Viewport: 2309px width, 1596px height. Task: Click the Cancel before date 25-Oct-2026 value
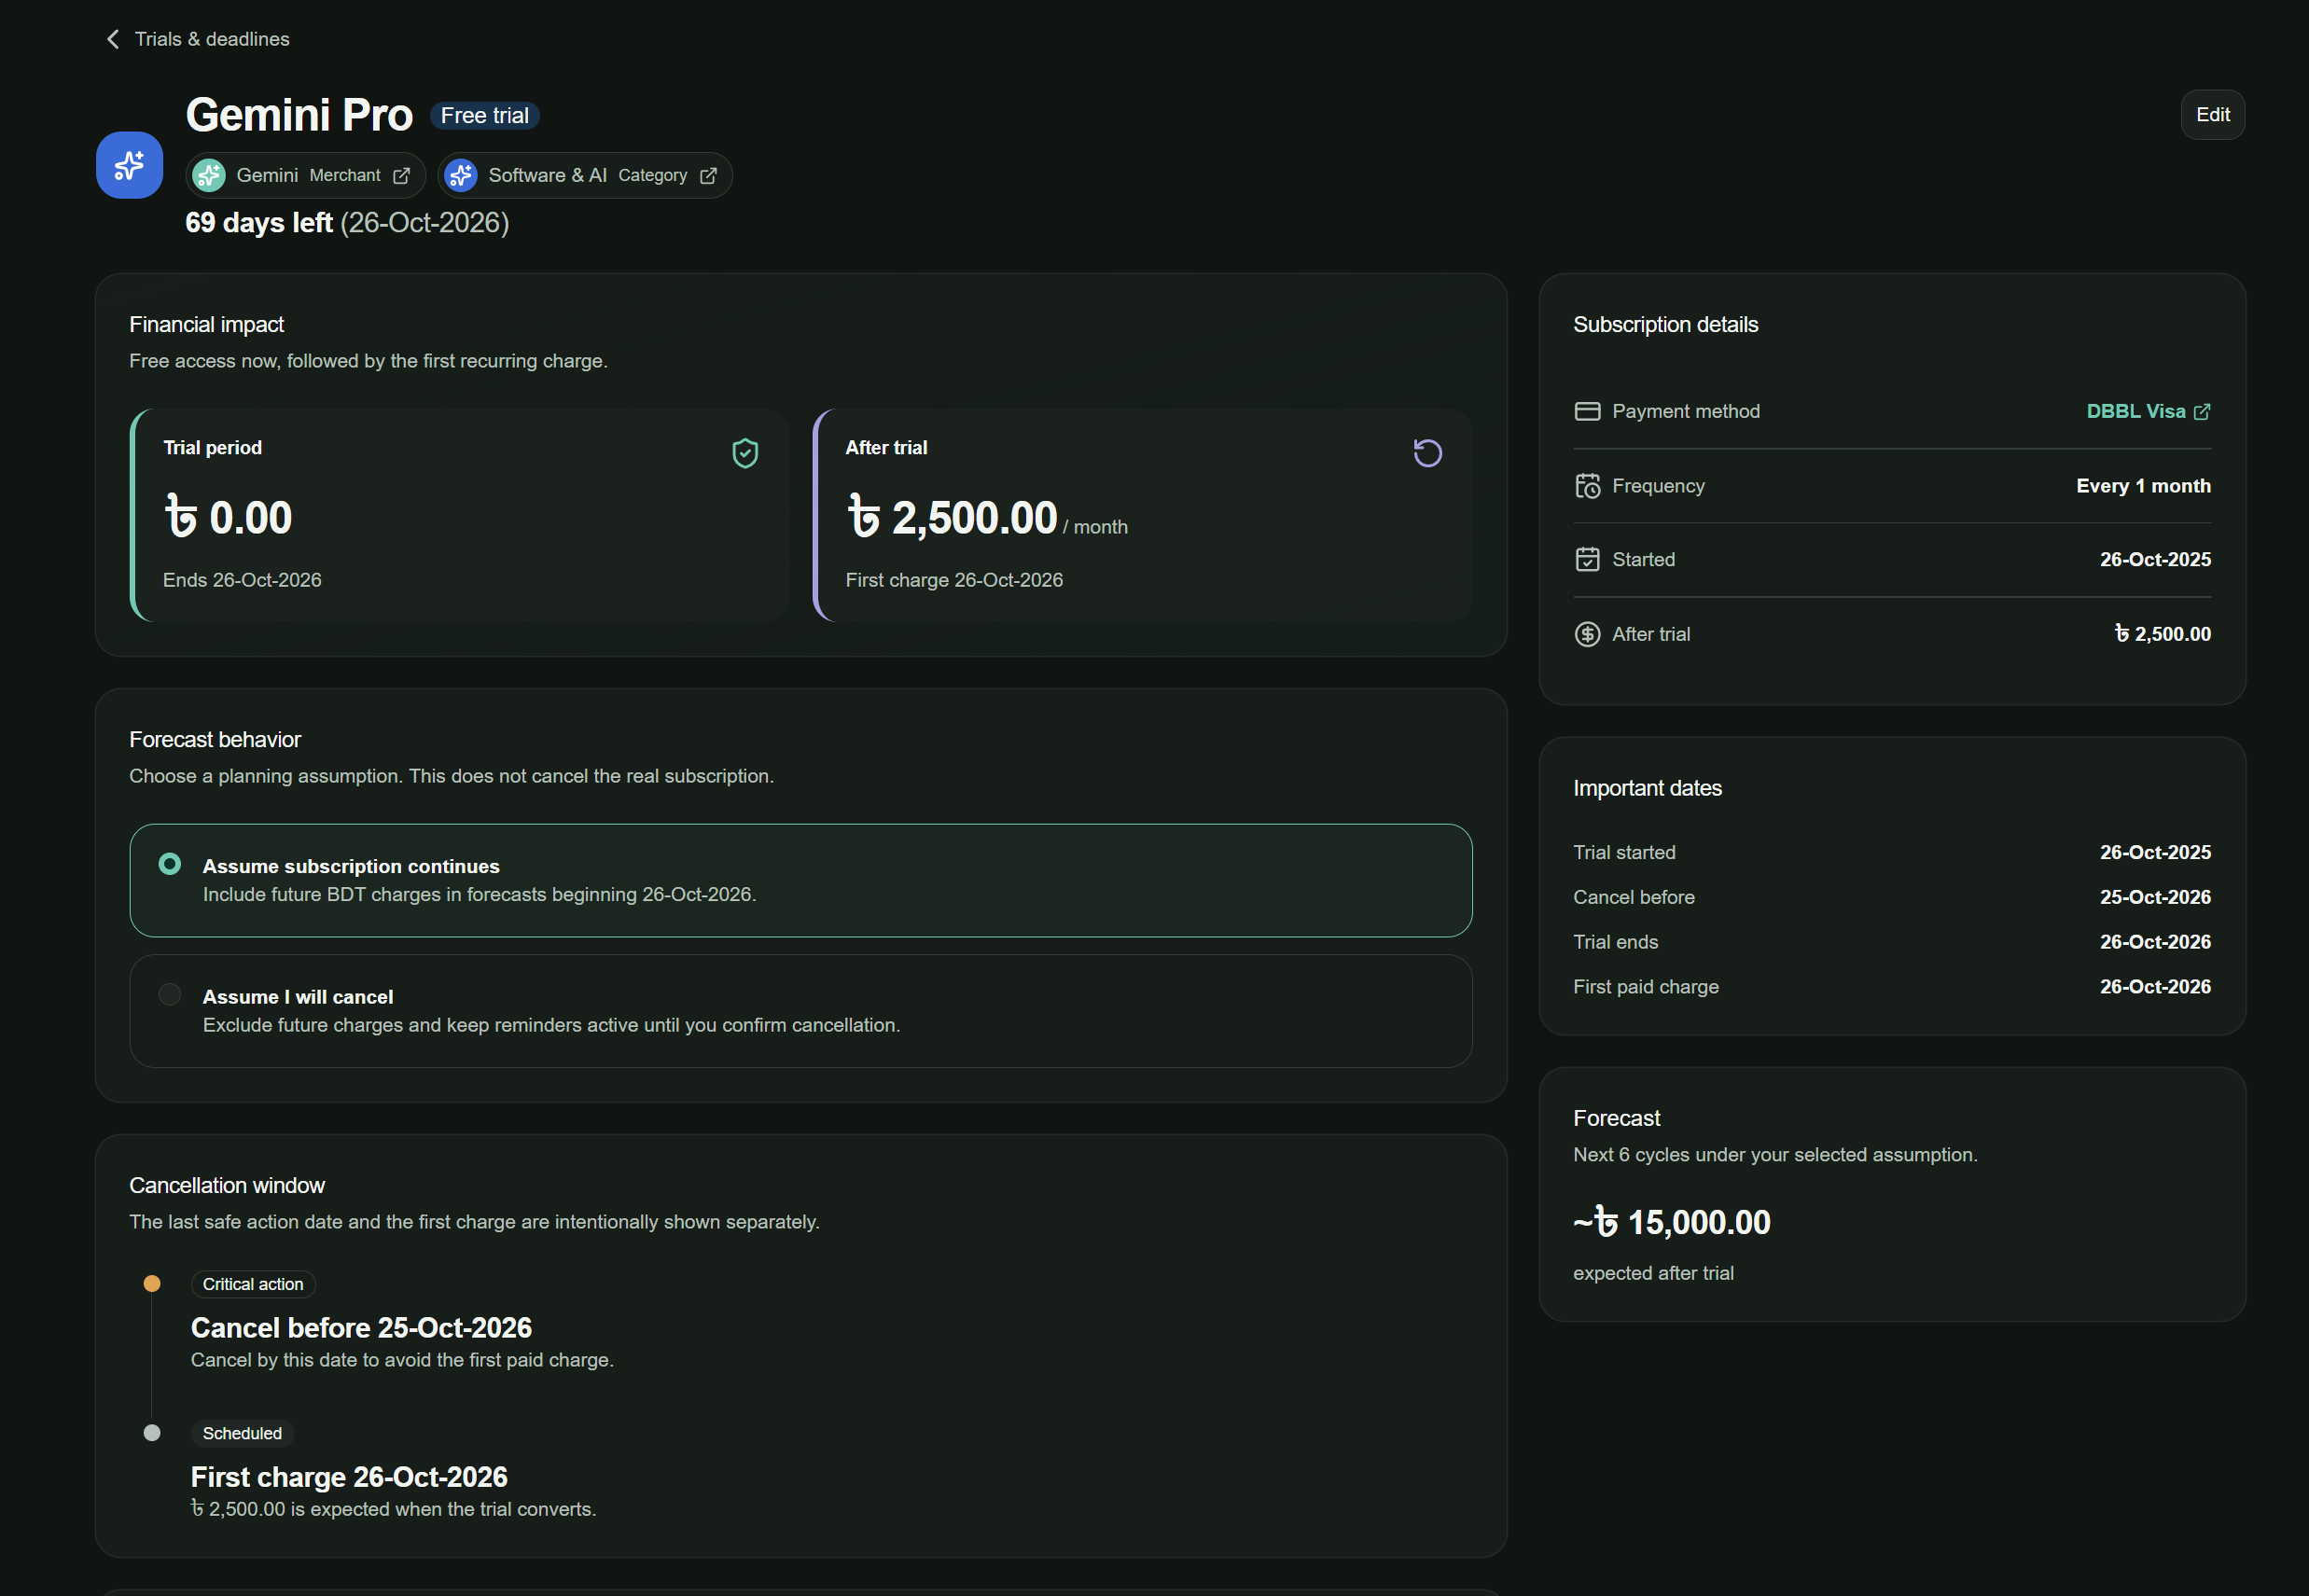2155,897
